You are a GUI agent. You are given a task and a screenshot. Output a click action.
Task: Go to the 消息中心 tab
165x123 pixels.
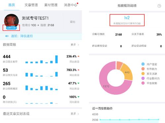(70, 5)
